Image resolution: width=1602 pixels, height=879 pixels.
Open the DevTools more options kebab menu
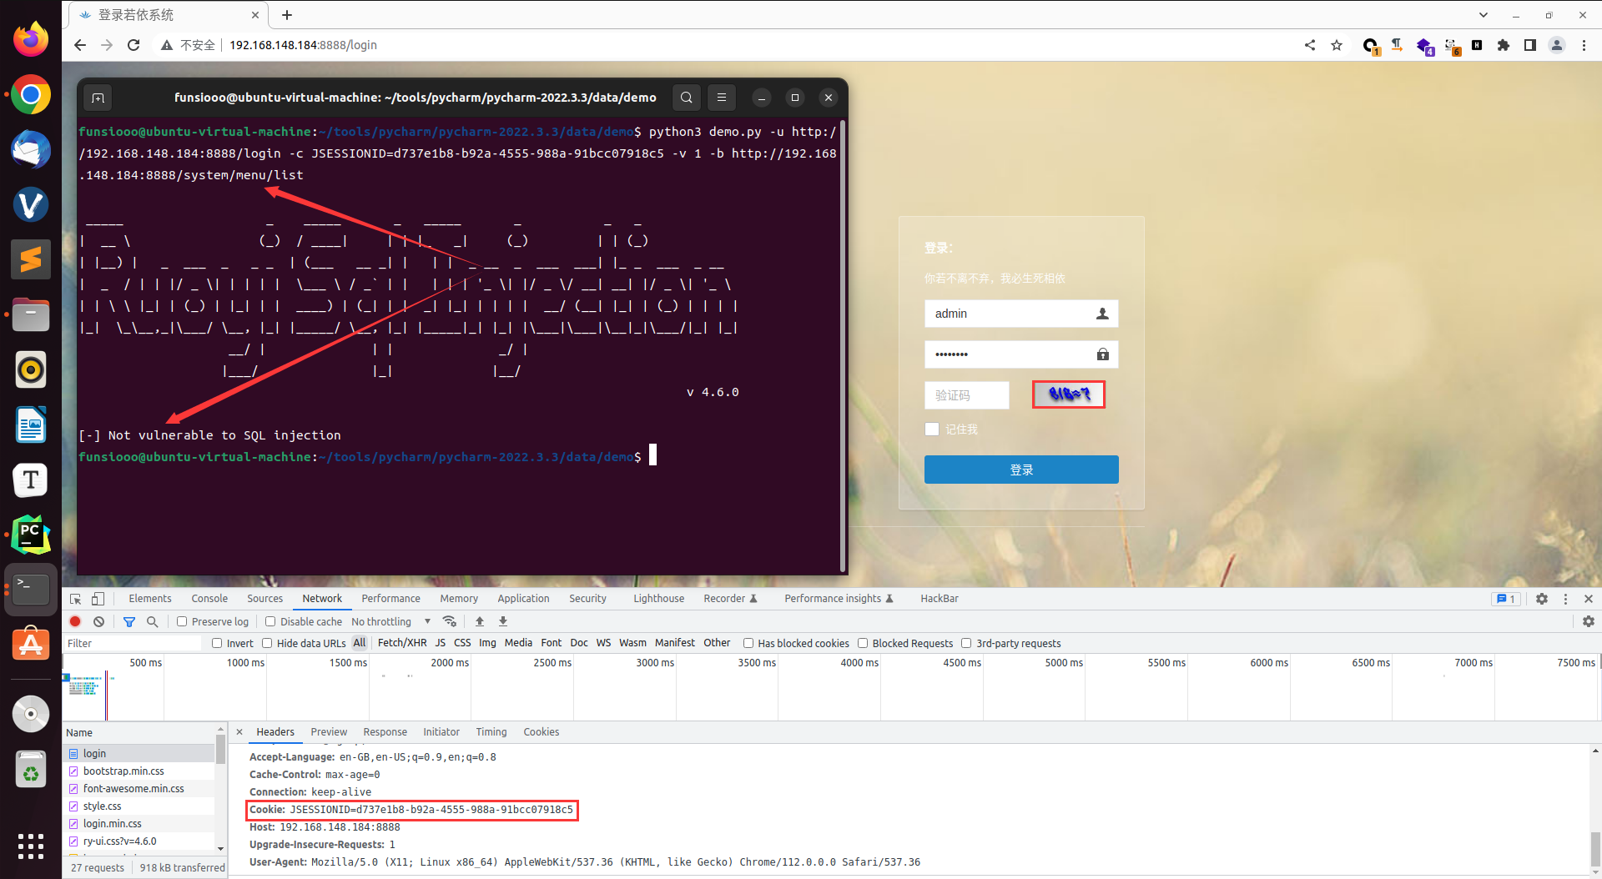[x=1565, y=599]
